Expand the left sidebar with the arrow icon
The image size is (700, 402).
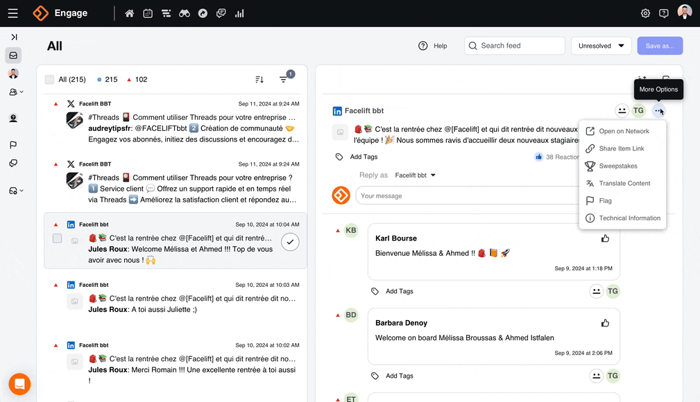tap(14, 37)
